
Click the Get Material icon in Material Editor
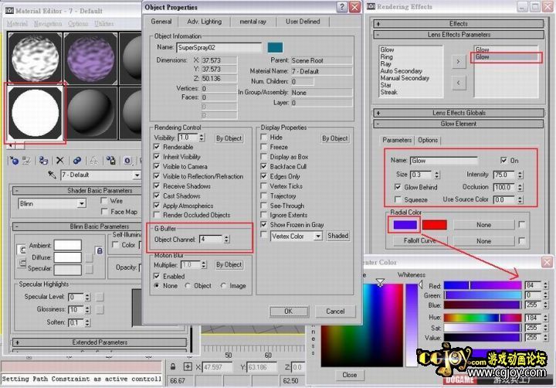pos(14,161)
